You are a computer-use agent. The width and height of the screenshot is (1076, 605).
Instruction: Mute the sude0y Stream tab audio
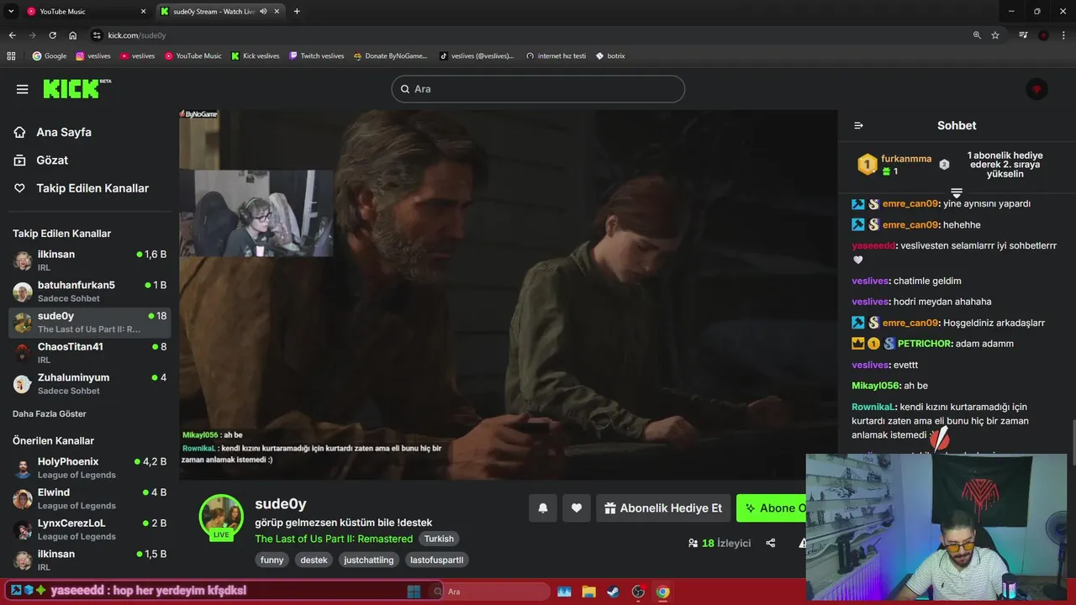pyautogui.click(x=263, y=12)
